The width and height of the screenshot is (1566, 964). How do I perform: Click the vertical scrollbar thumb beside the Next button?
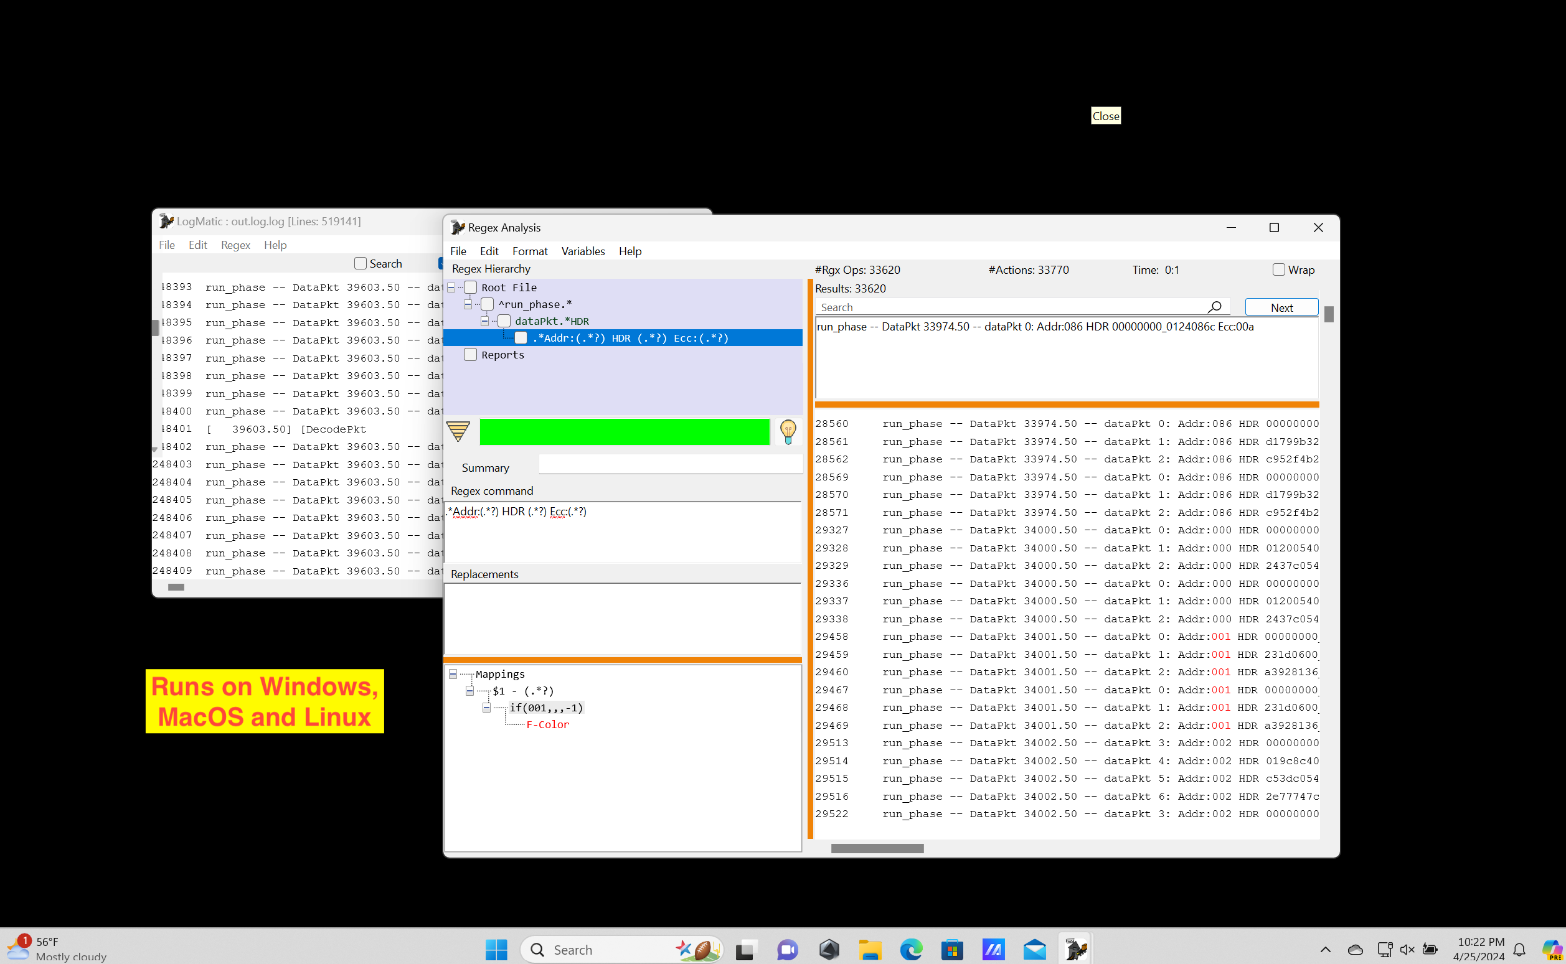click(x=1328, y=314)
